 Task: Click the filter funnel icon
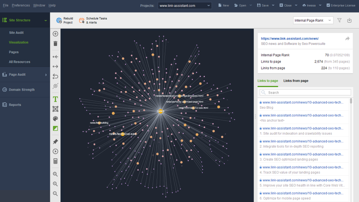(x=339, y=20)
